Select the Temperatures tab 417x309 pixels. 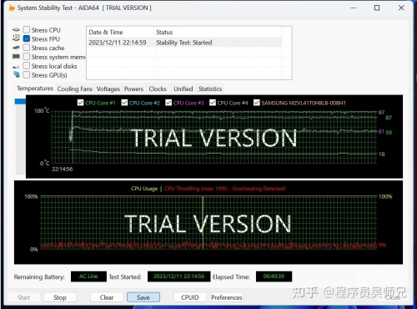(35, 89)
